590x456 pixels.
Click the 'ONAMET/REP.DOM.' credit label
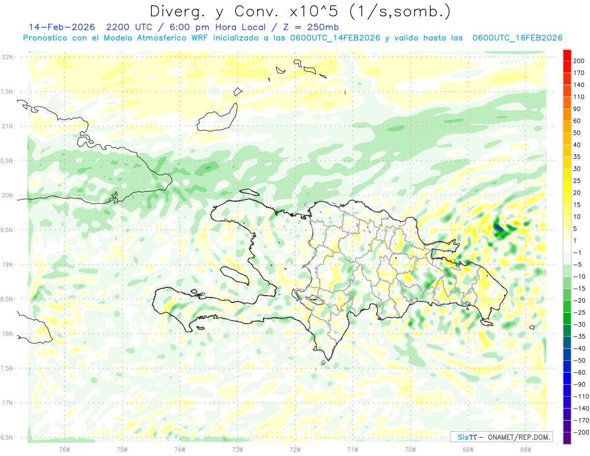[519, 437]
